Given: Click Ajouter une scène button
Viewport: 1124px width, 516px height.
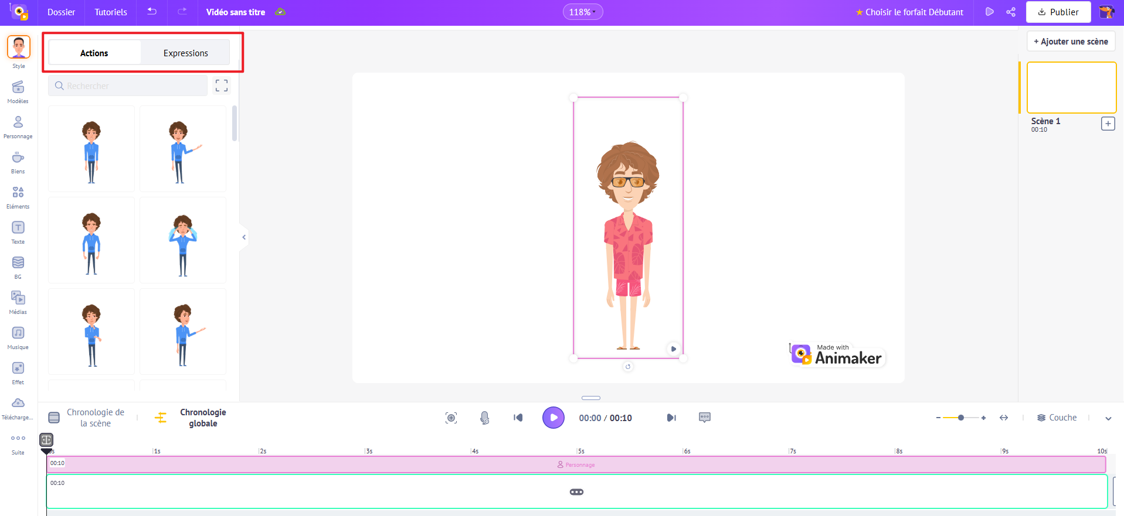Looking at the screenshot, I should [1071, 42].
